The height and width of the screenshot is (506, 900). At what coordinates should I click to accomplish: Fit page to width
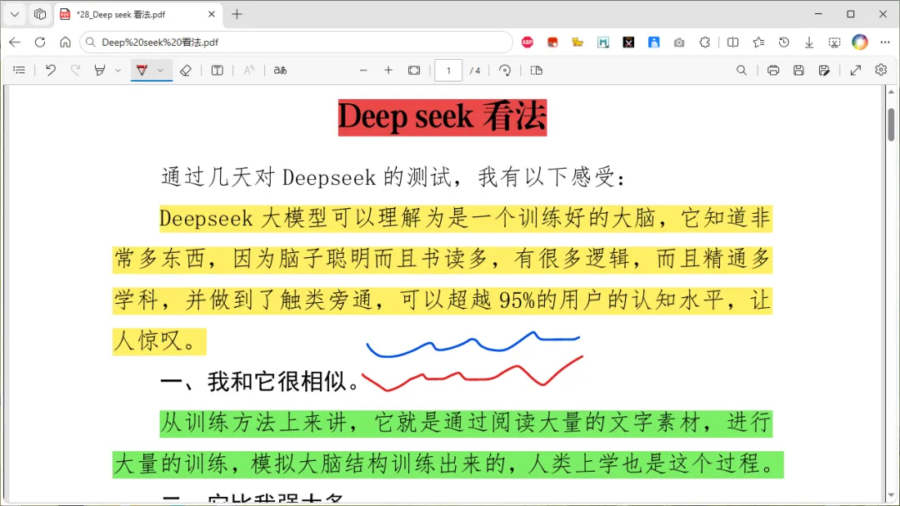[x=414, y=70]
